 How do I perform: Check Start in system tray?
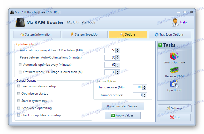click(x=18, y=101)
